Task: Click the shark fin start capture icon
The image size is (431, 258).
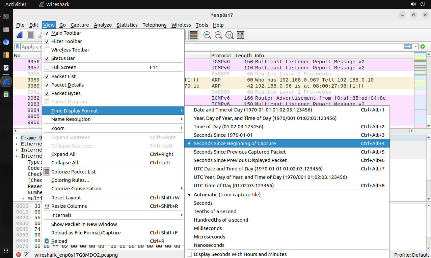Action: tap(20, 35)
